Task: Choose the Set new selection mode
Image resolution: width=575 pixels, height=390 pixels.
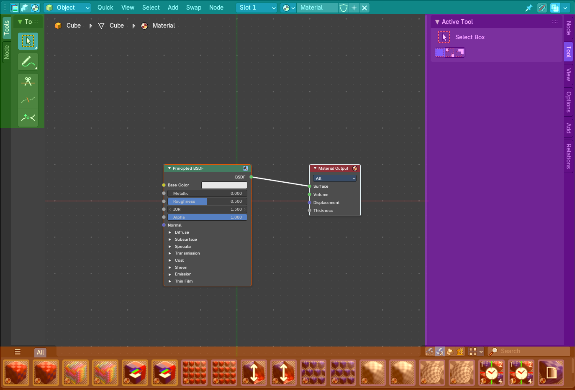Action: 440,53
